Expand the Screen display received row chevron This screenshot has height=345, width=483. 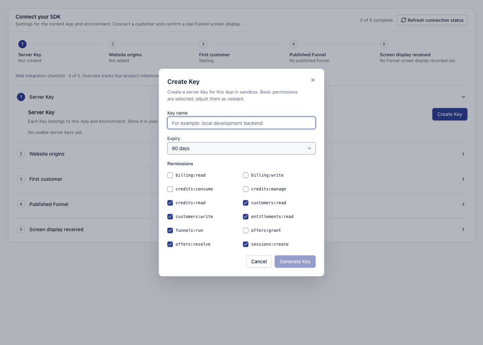pos(463,229)
